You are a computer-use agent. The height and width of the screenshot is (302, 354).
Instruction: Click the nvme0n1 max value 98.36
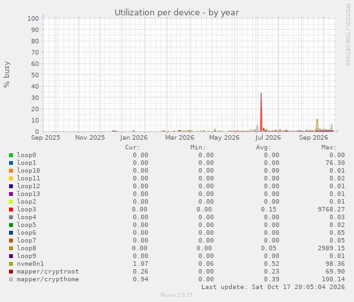pyautogui.click(x=335, y=263)
